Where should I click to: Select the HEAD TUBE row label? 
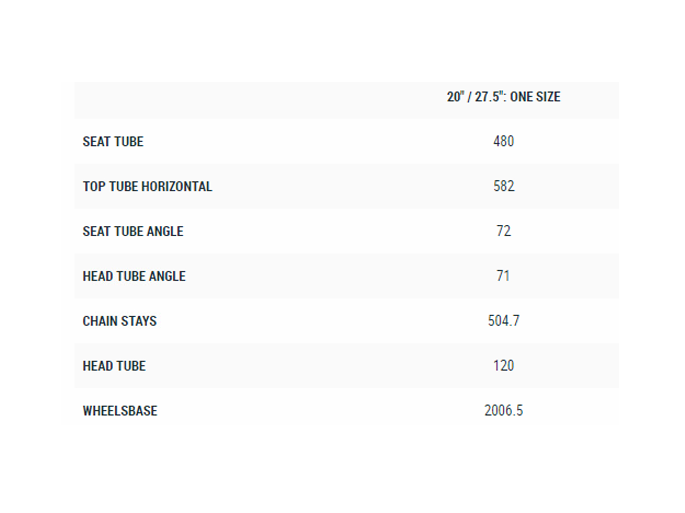(x=114, y=366)
